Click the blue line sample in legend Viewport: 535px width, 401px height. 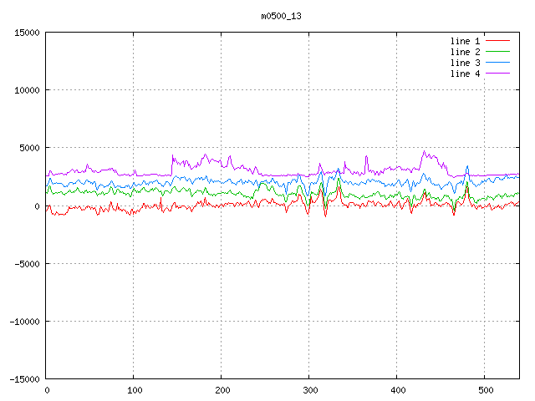click(x=497, y=63)
